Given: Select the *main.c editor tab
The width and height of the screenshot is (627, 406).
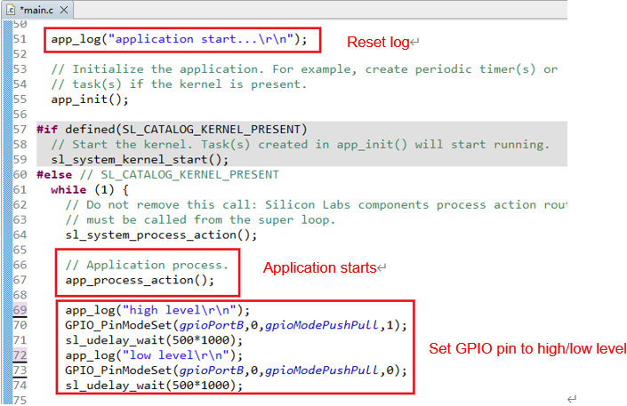Looking at the screenshot, I should pos(37,10).
